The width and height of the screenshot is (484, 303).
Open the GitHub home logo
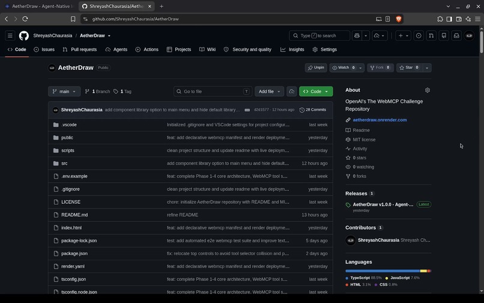pos(24,35)
